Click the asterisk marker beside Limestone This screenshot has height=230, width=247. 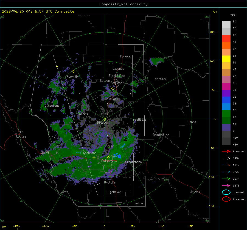52,103
